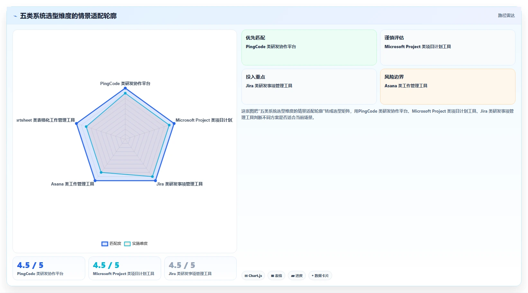Click the small icon beside the chart title
Image resolution: width=528 pixels, height=293 pixels.
coord(15,16)
